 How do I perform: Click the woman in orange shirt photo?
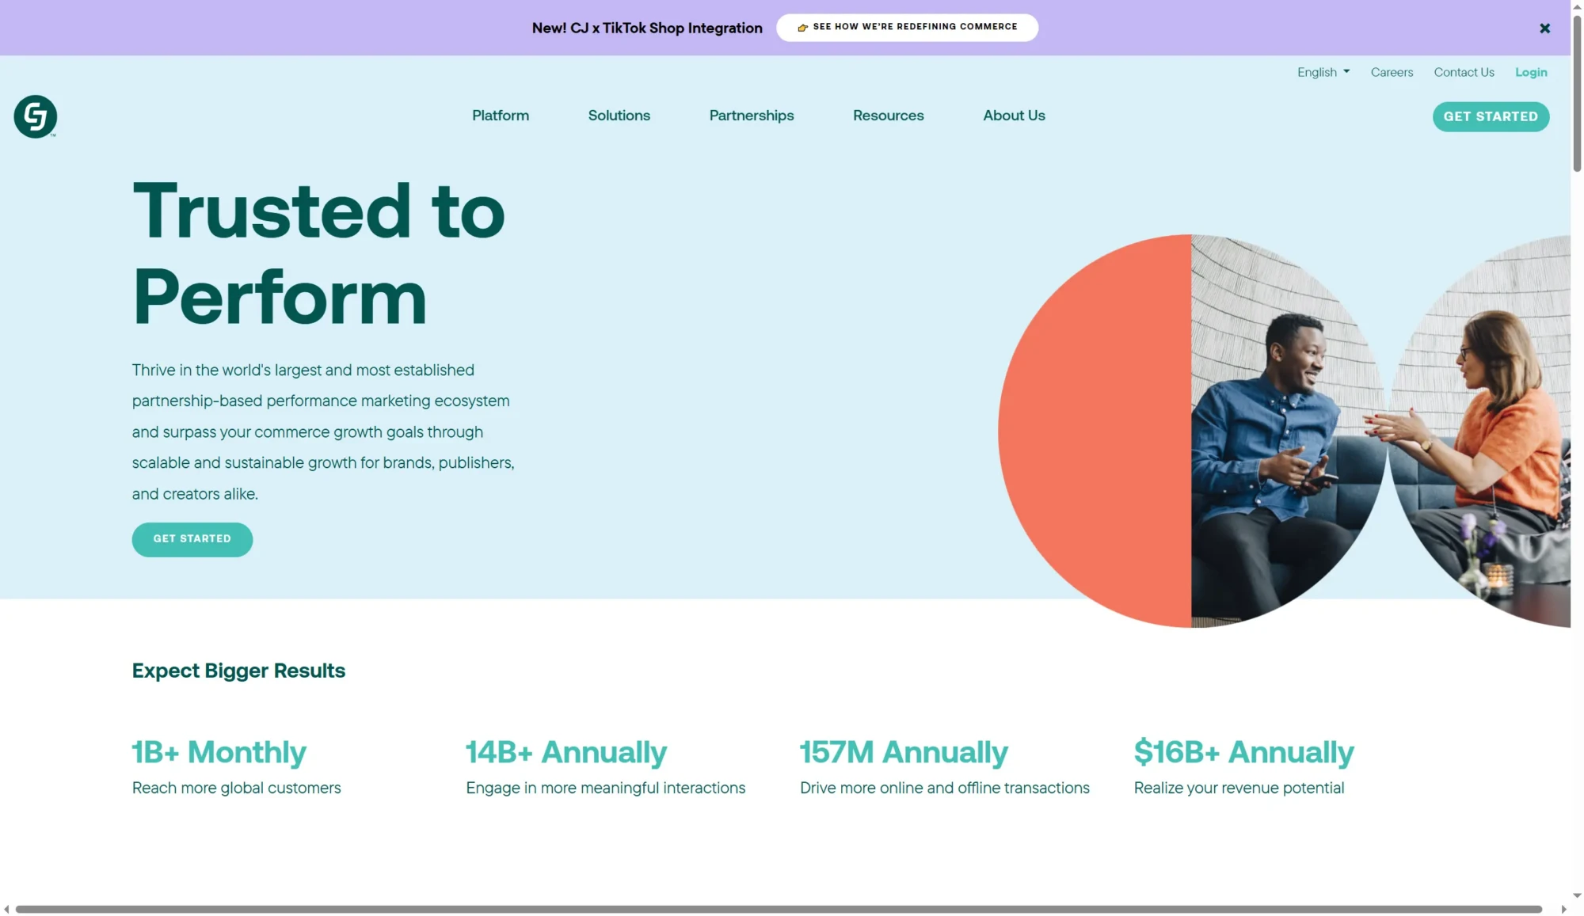click(x=1479, y=431)
